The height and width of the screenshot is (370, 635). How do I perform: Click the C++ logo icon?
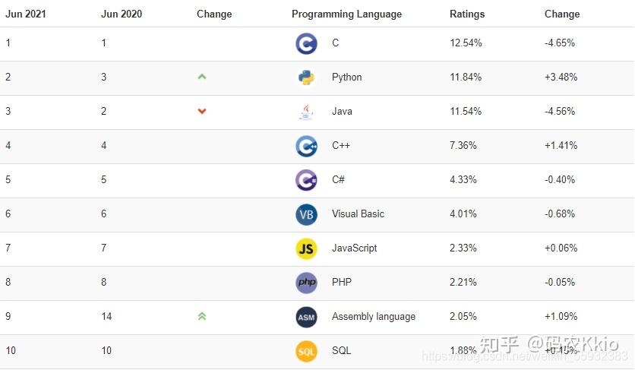(306, 146)
